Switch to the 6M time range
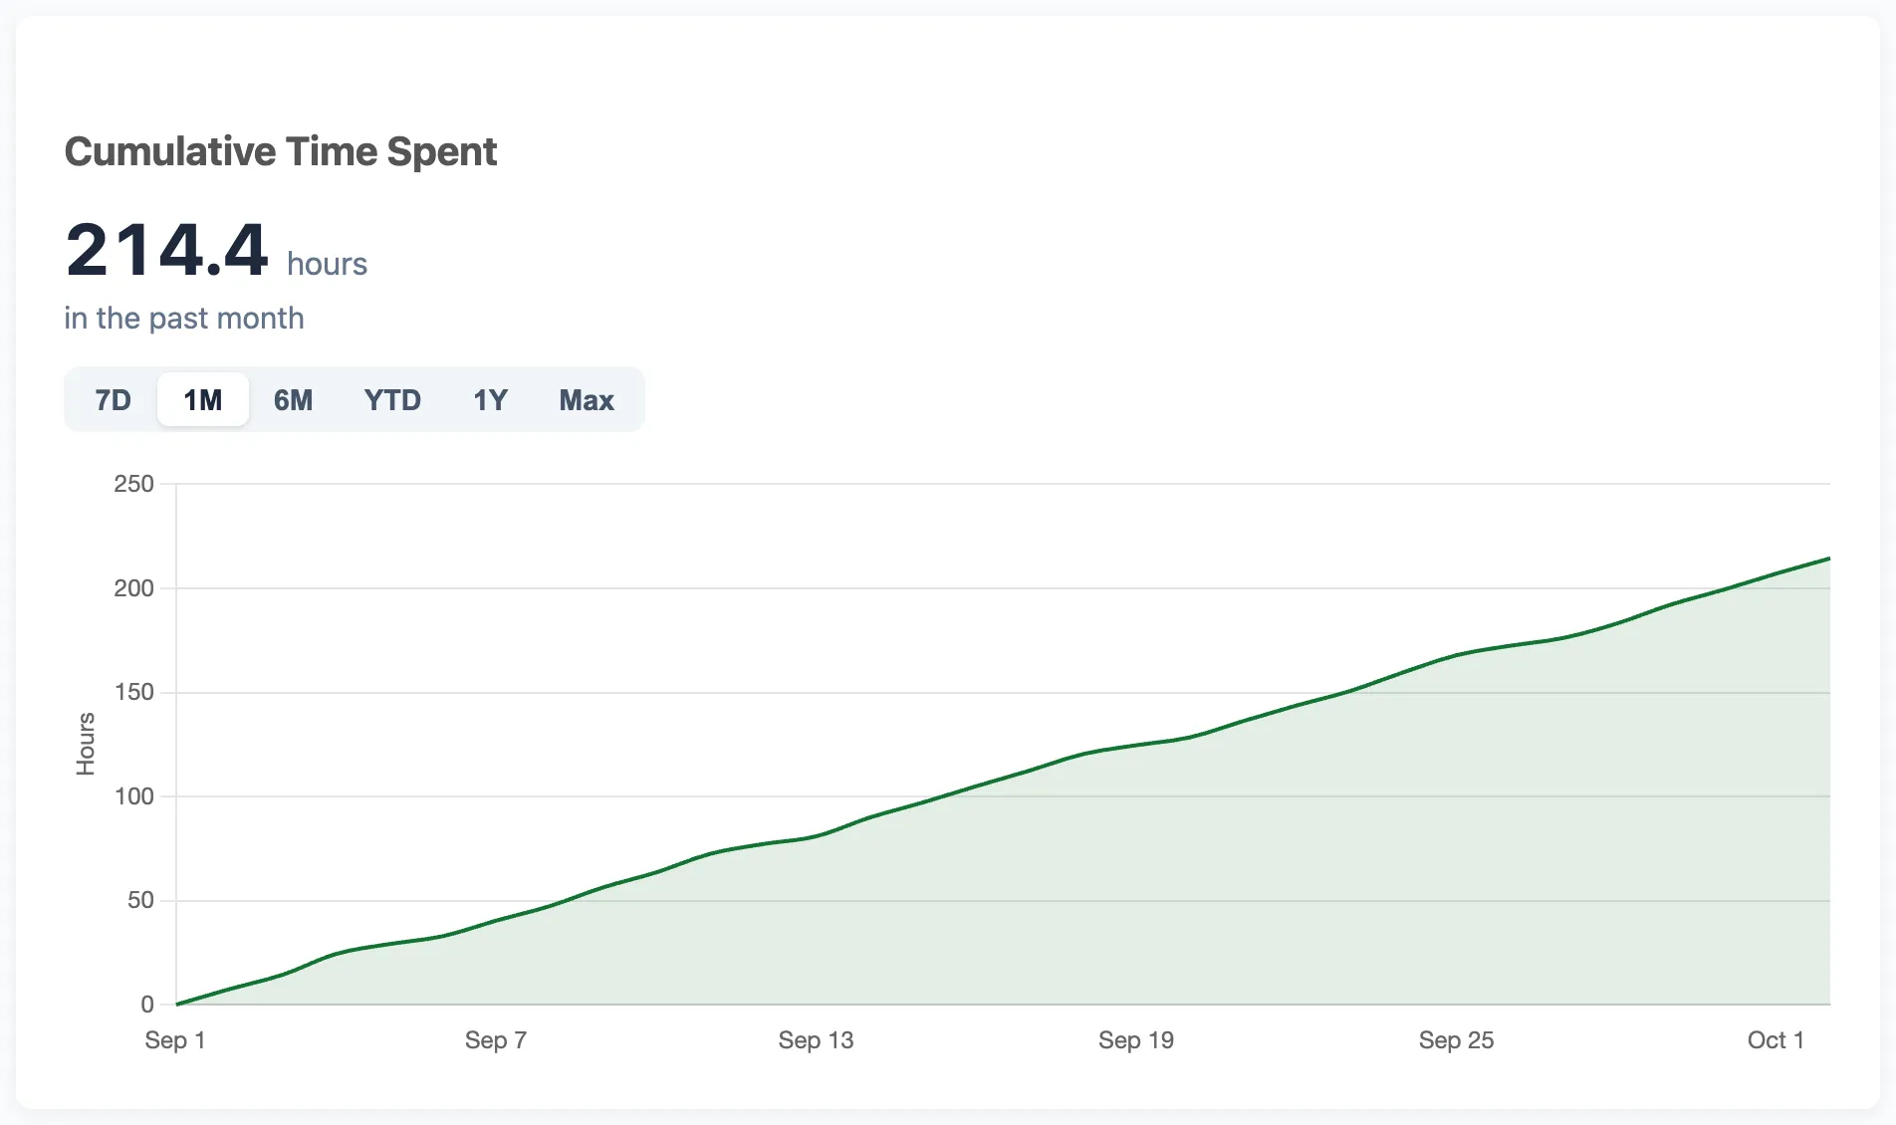Viewport: 1896px width, 1125px height. (x=293, y=400)
